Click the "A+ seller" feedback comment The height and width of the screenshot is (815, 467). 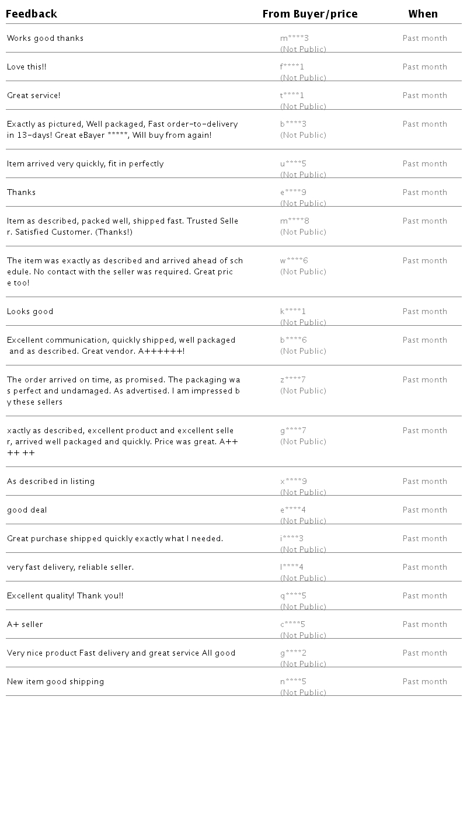point(25,625)
